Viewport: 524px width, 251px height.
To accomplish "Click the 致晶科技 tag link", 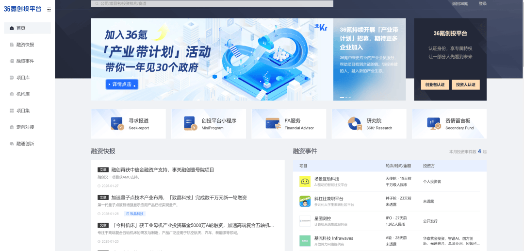I will (x=135, y=214).
